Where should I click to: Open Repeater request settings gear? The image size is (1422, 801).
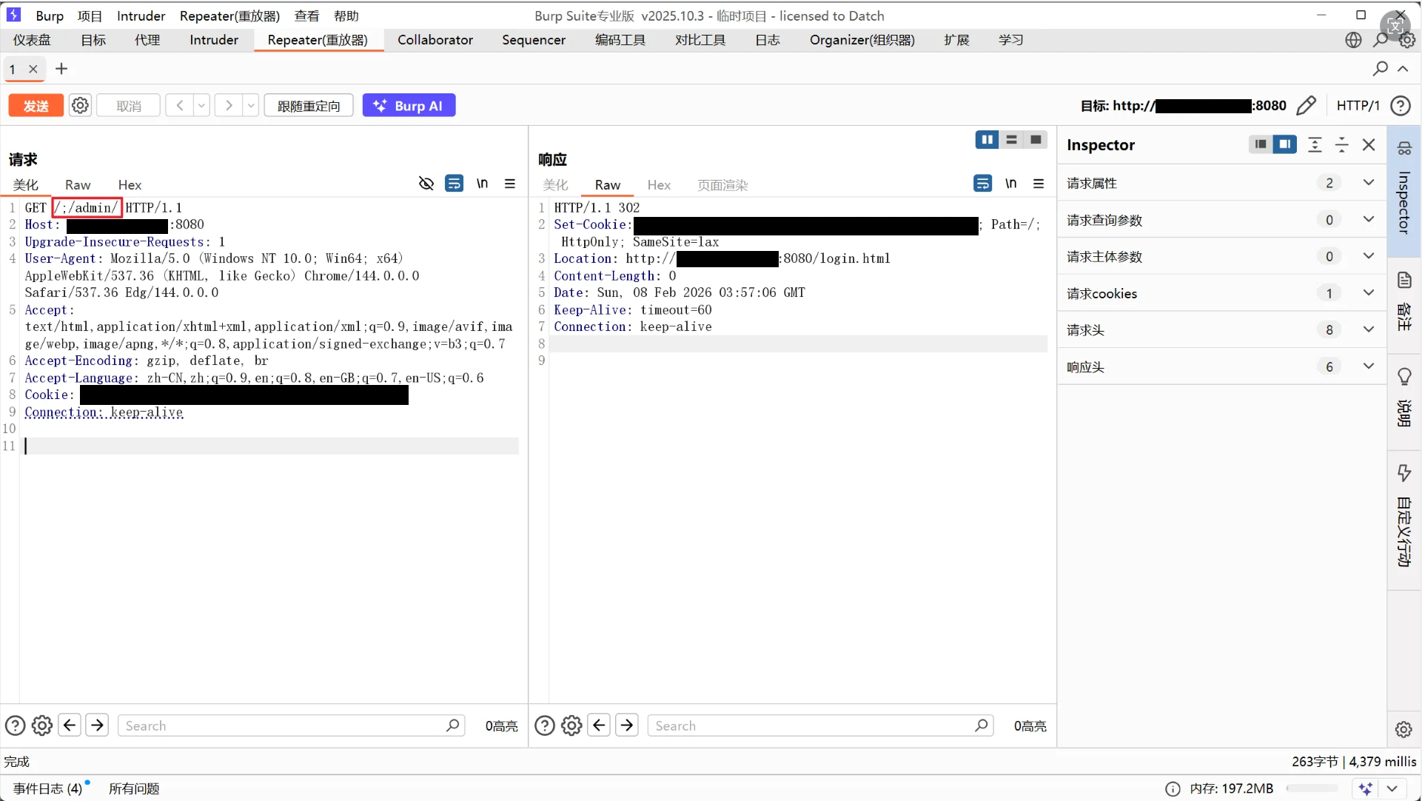80,106
